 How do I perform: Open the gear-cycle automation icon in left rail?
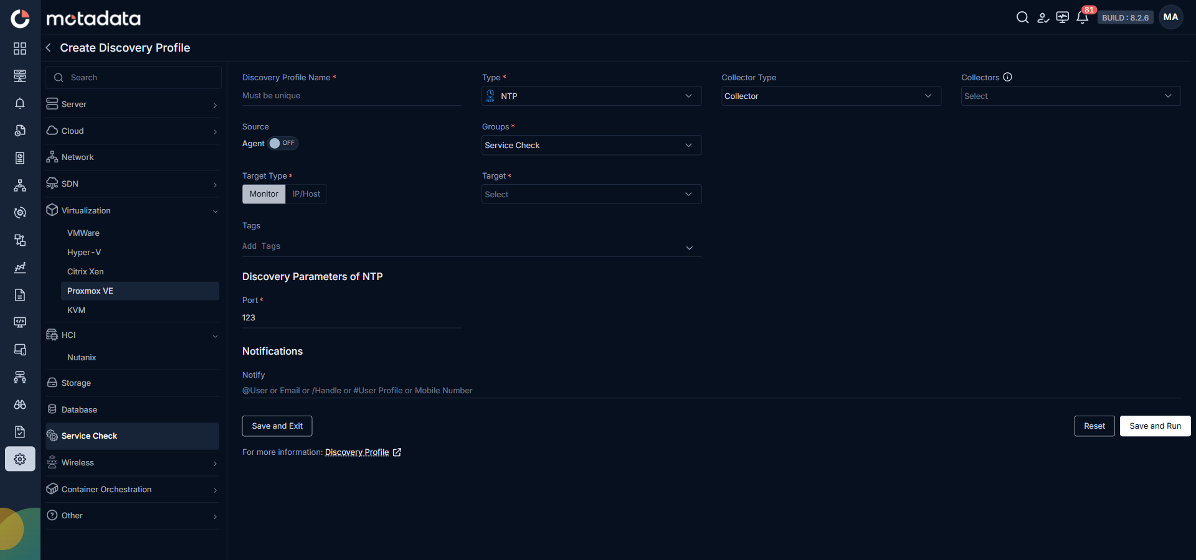20,213
